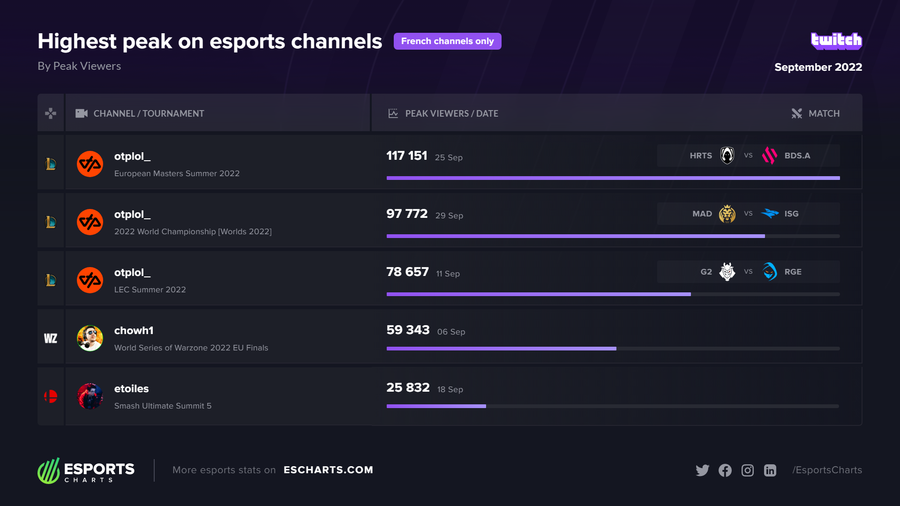This screenshot has height=506, width=900.
Task: Click the G2 Esports team logo
Action: [727, 272]
